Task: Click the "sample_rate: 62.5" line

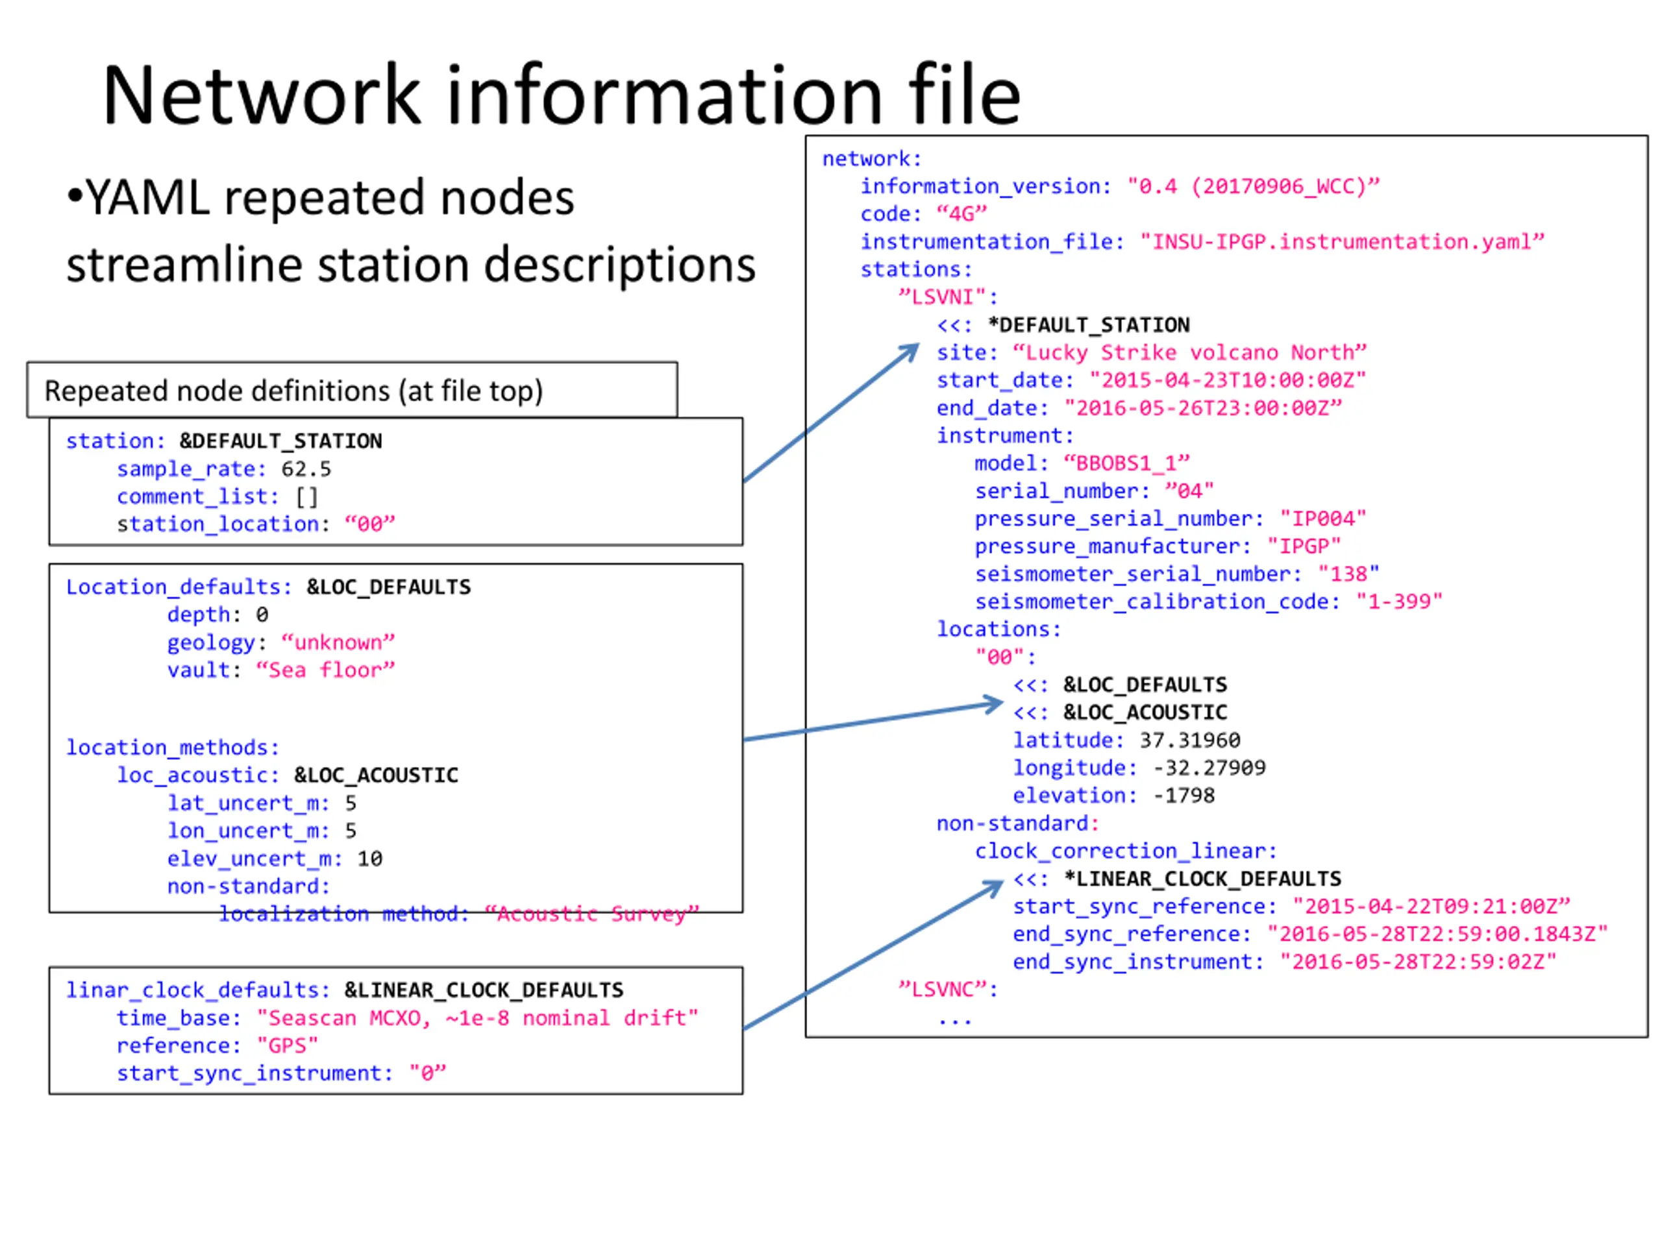Action: coord(224,469)
